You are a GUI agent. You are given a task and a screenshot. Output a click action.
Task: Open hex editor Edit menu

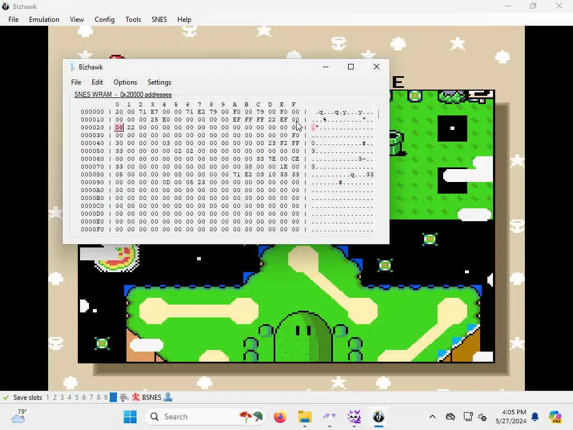point(97,82)
